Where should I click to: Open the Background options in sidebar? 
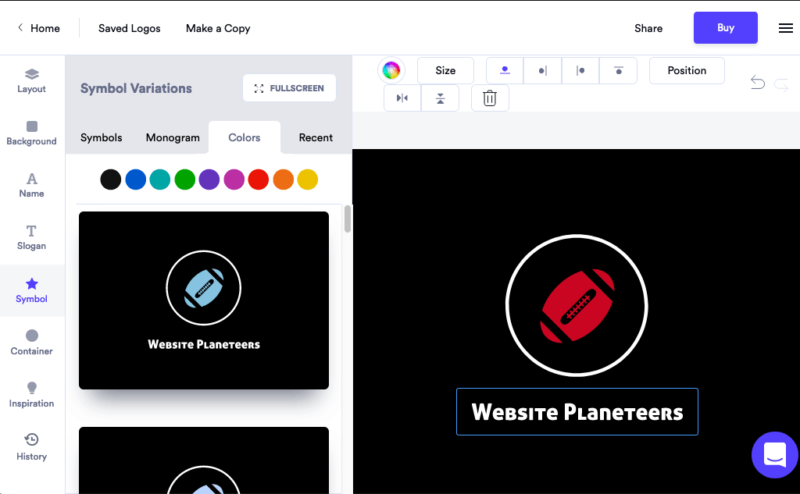[x=31, y=133]
